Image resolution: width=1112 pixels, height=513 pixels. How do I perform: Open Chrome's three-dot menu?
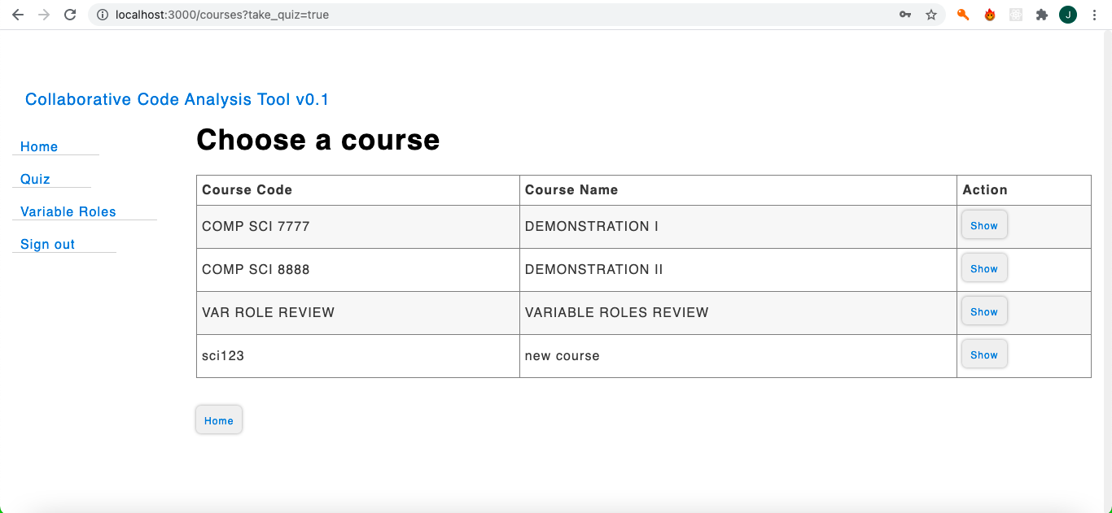click(x=1094, y=14)
